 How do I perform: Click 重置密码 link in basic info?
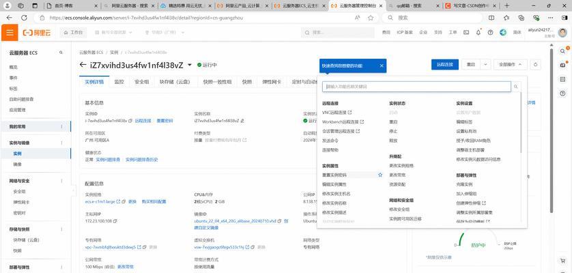[x=165, y=120]
